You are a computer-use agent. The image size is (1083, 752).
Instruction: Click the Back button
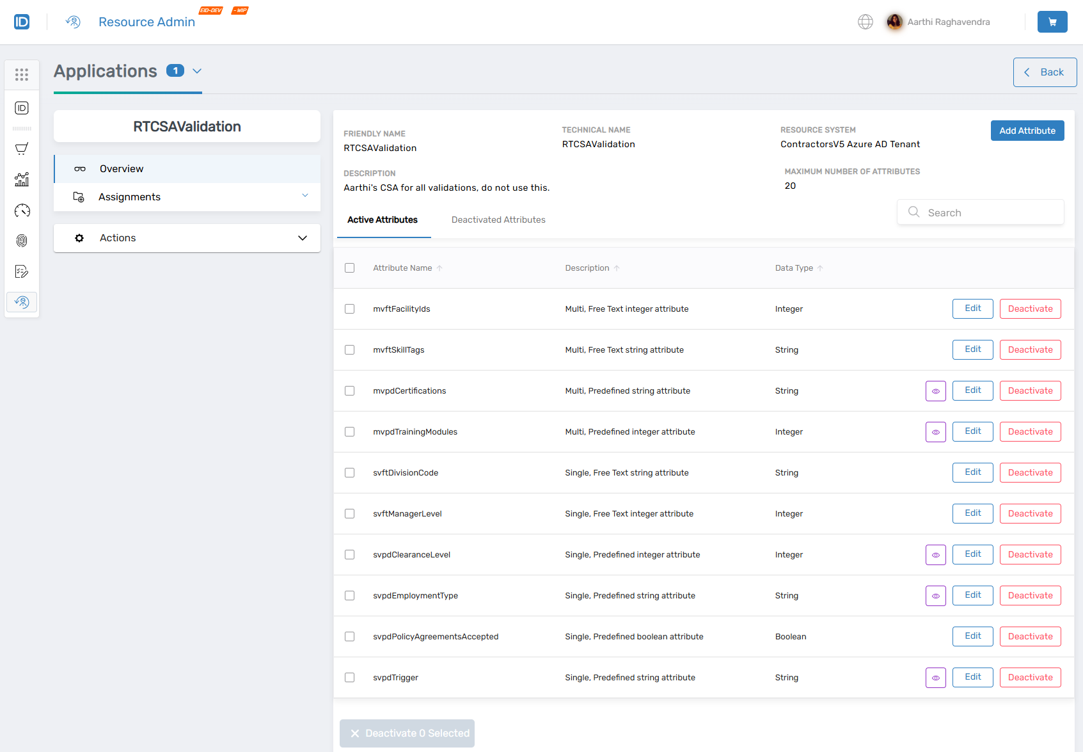click(1045, 72)
